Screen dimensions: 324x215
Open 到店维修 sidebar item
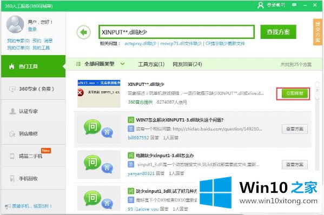coord(34,134)
